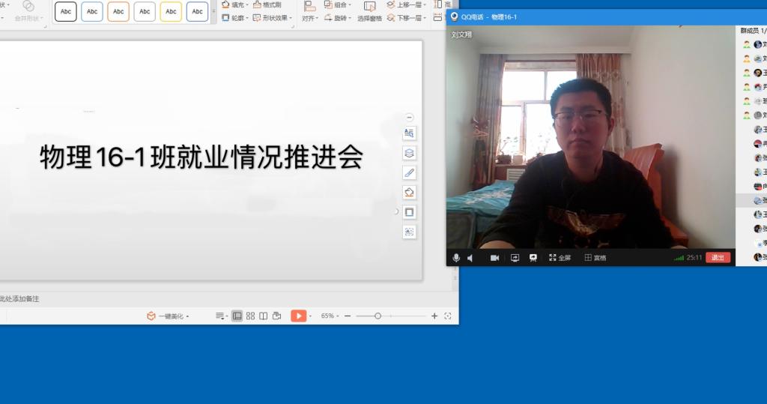Viewport: 767px width, 404px height.
Task: Click the fit slide to window icon
Action: 448,316
